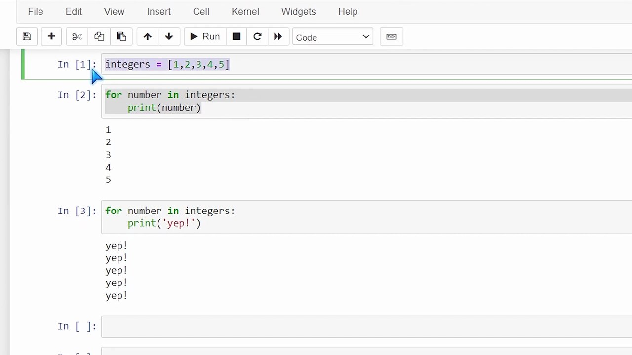This screenshot has height=355, width=632.
Task: Click into cell with print('yep!')
Action: point(366,217)
